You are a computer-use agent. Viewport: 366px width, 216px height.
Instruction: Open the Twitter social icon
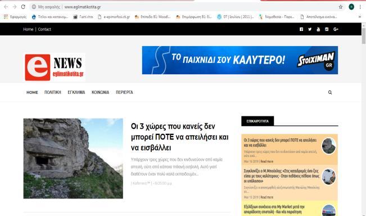point(310,29)
